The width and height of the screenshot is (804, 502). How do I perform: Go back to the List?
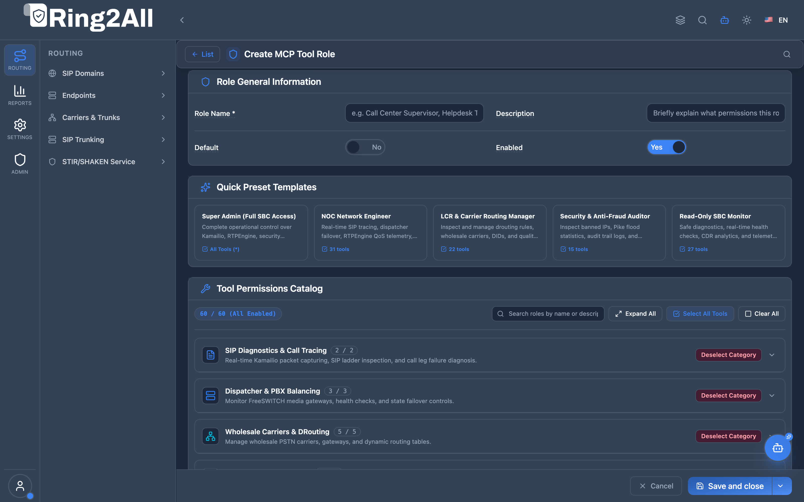click(202, 54)
